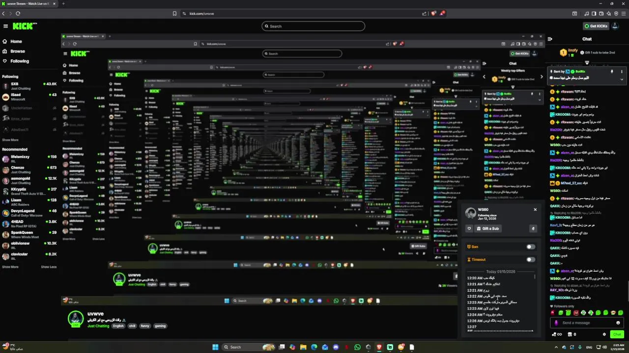The width and height of the screenshot is (629, 353).
Task: Toggle the Timeout switch for WS60
Action: (531, 259)
